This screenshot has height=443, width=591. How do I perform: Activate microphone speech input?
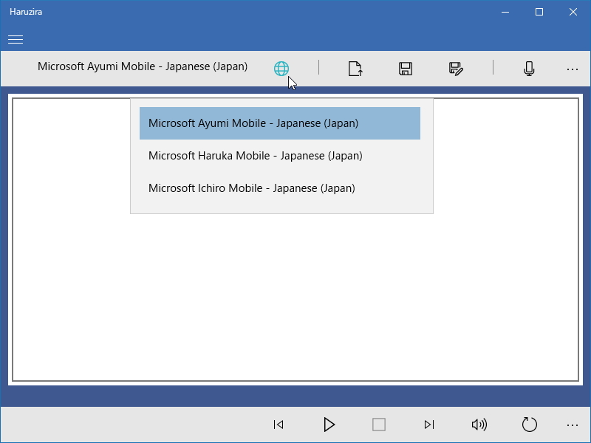[x=529, y=68]
